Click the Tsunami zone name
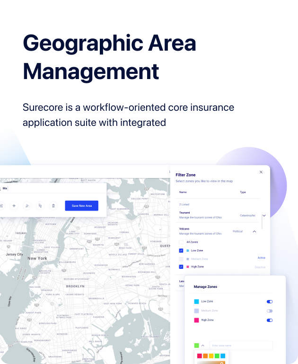The width and height of the screenshot is (298, 364). 184,213
